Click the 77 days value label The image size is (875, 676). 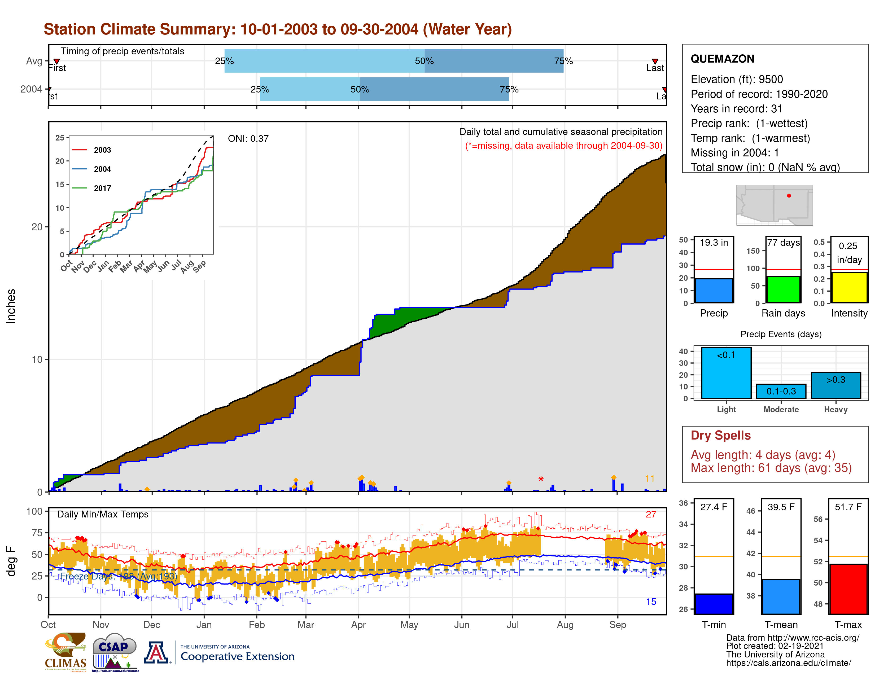783,242
